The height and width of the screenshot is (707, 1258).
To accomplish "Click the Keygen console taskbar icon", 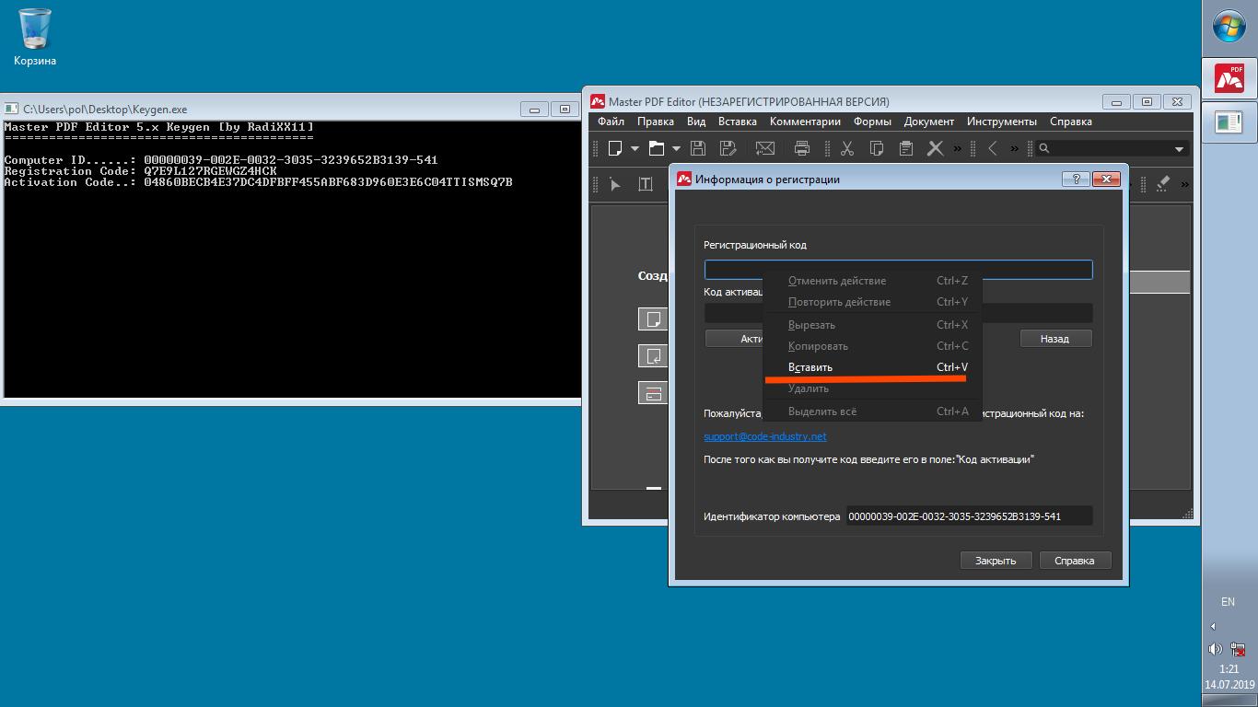I will point(1229,122).
